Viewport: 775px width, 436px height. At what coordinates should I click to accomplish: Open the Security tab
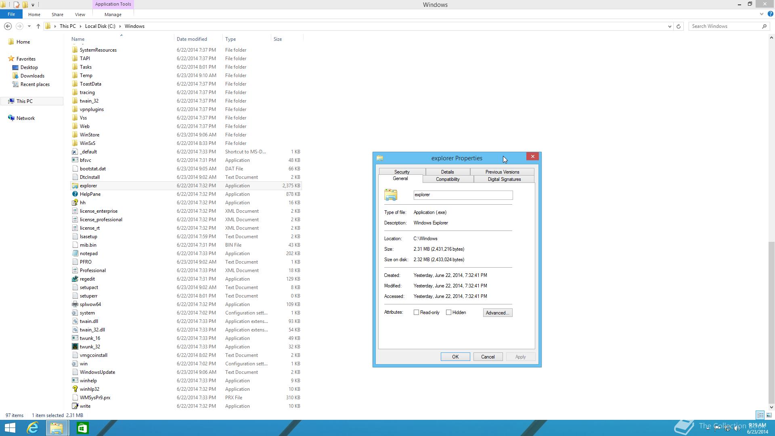coord(402,172)
